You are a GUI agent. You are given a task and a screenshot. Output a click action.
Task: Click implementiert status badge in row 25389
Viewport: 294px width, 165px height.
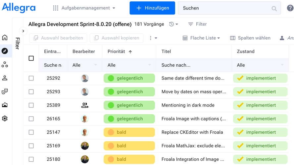coord(260,105)
